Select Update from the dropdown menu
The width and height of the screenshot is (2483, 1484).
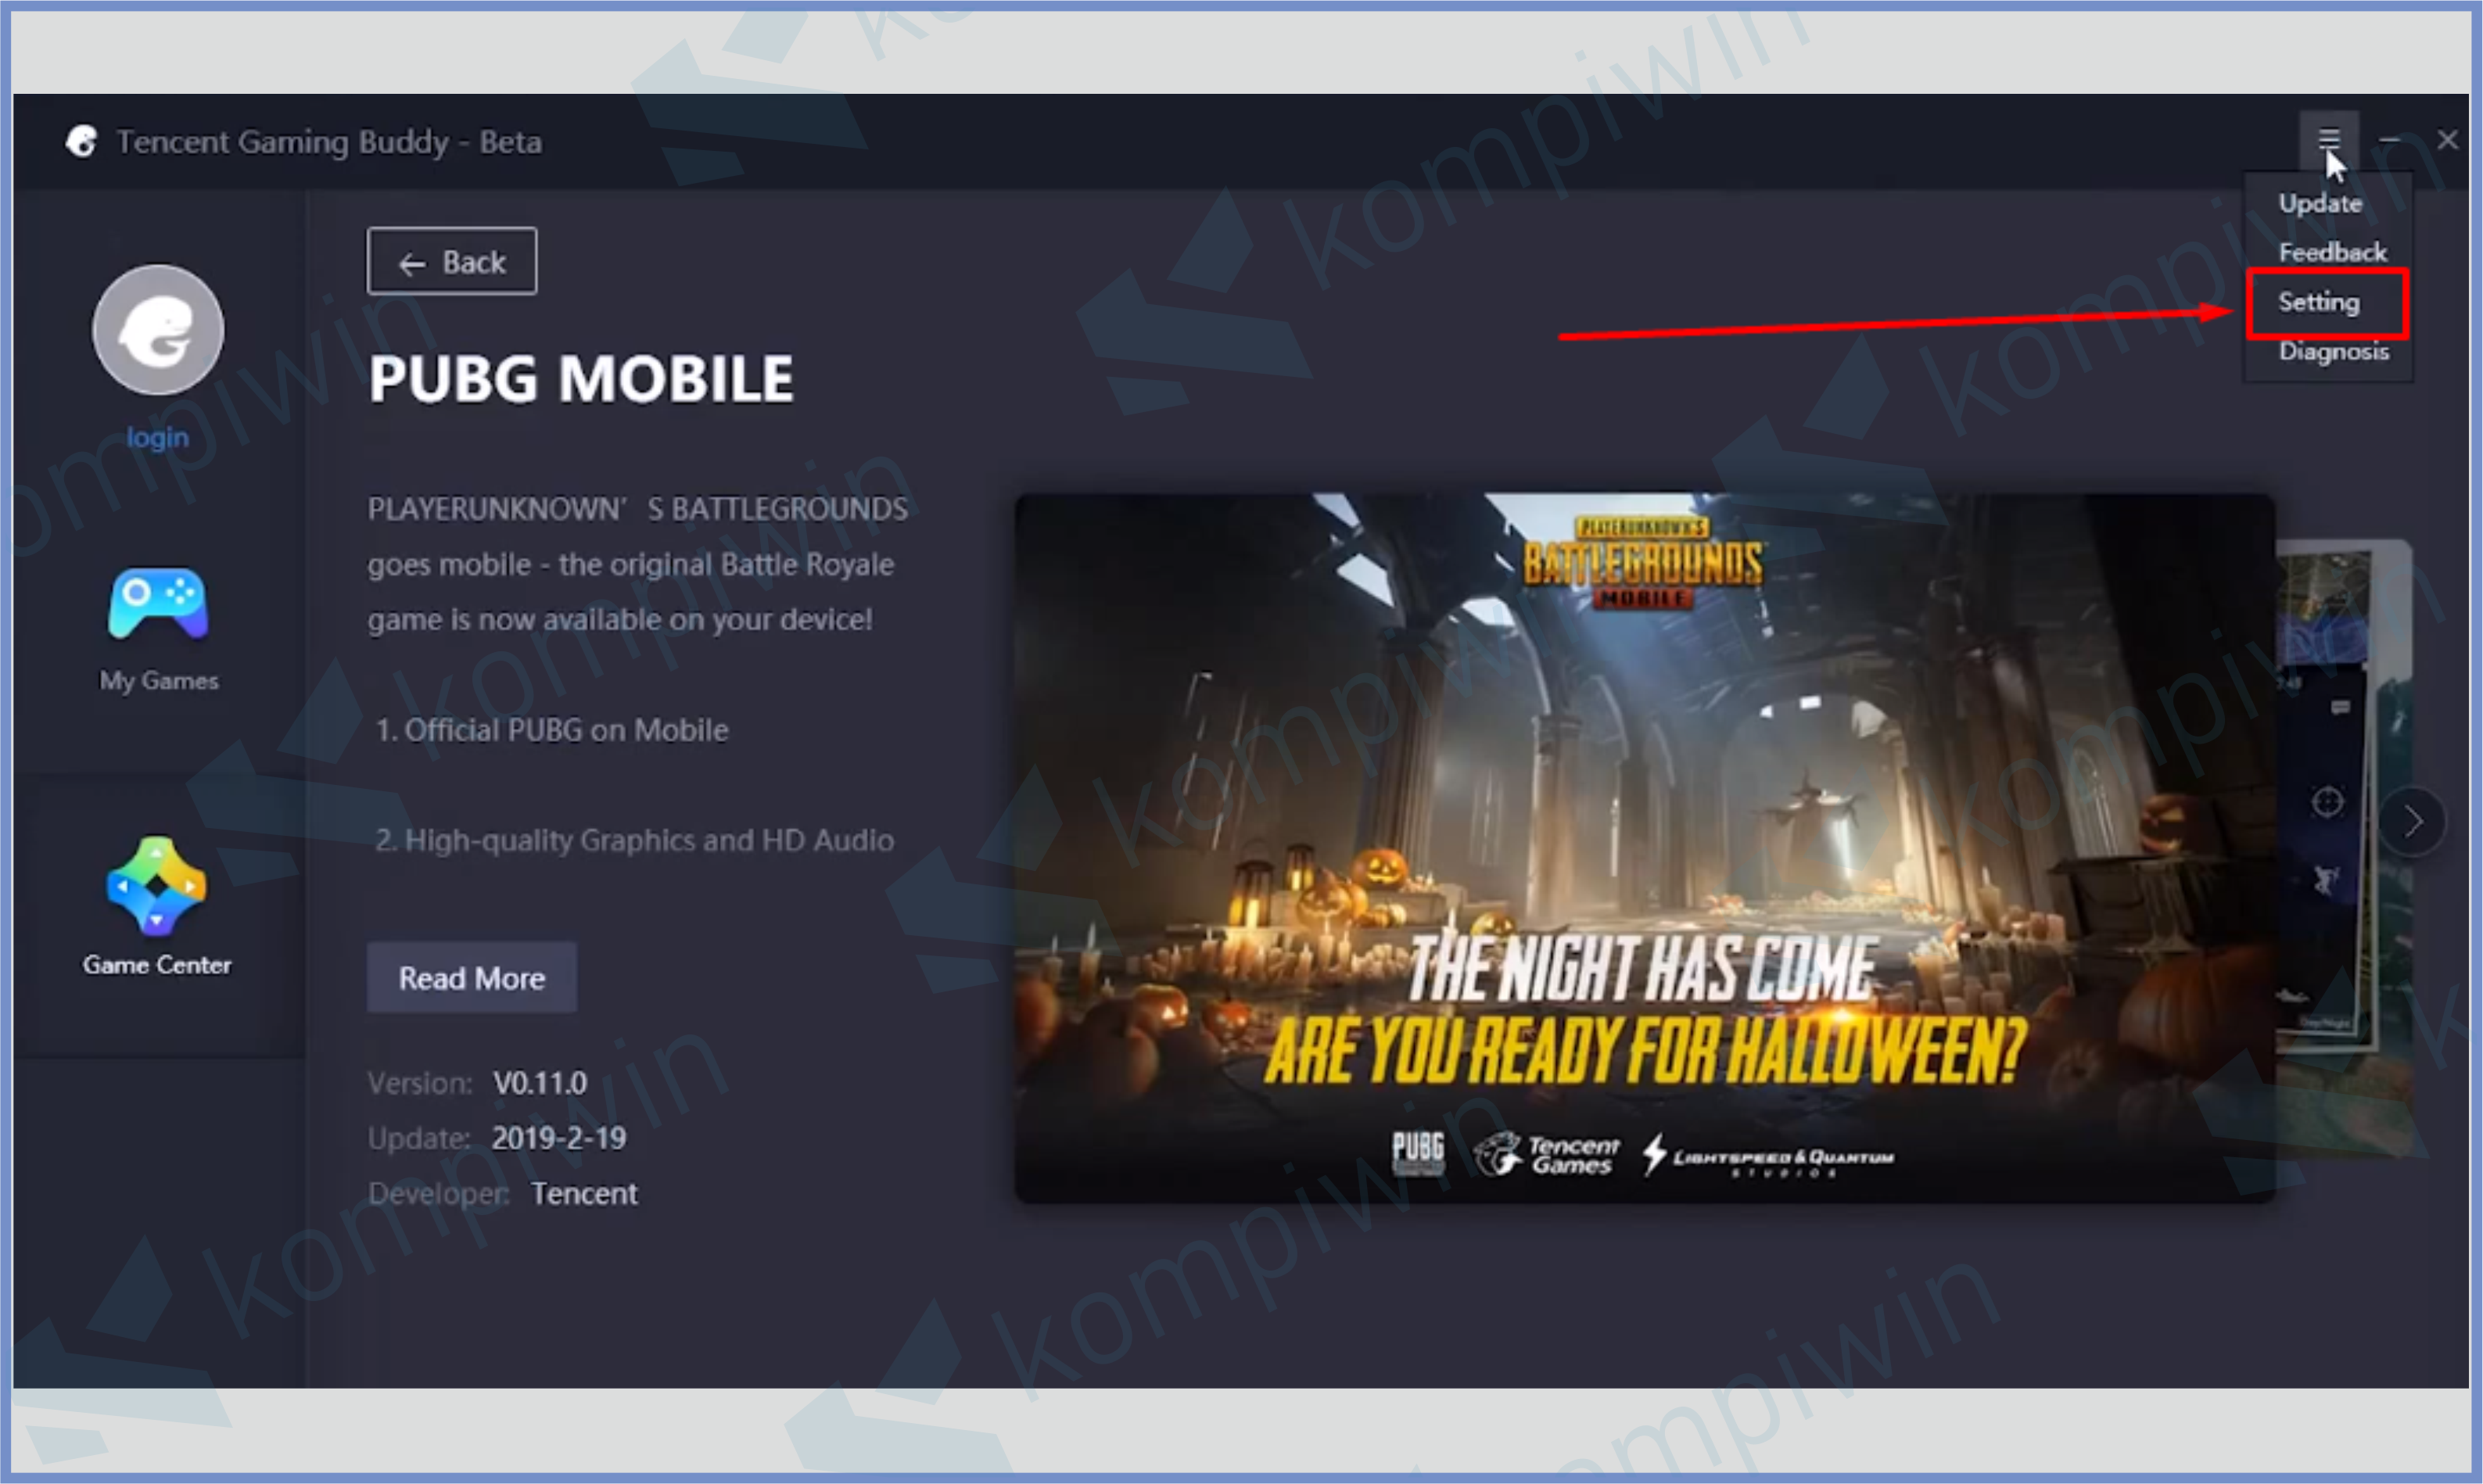pos(2320,204)
